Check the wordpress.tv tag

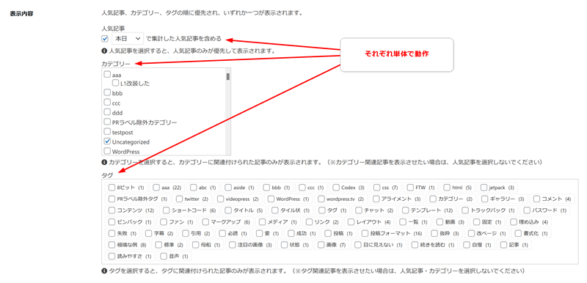(321, 199)
